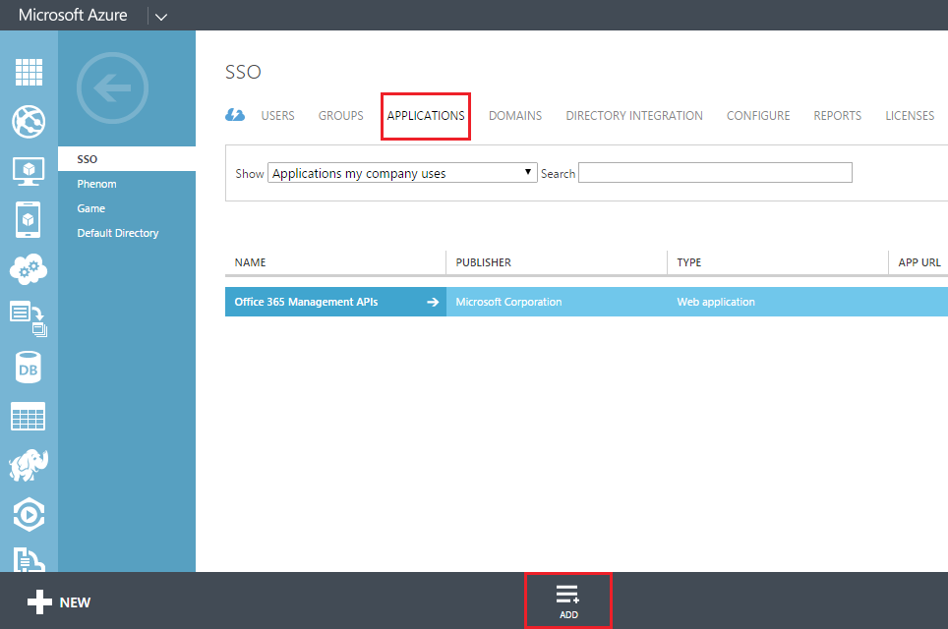The height and width of the screenshot is (629, 948).
Task: Switch to the DOMAINS tab
Action: [515, 115]
